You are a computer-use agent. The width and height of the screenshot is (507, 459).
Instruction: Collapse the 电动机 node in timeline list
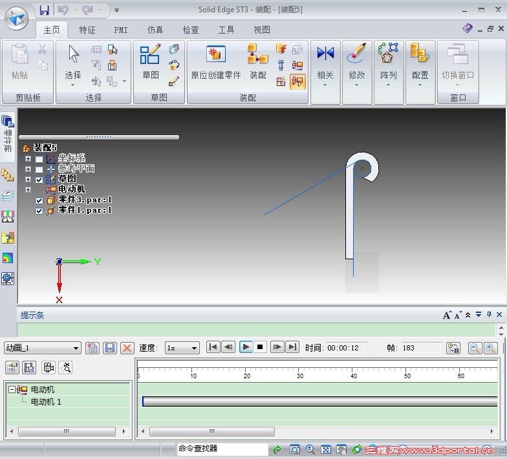click(12, 389)
